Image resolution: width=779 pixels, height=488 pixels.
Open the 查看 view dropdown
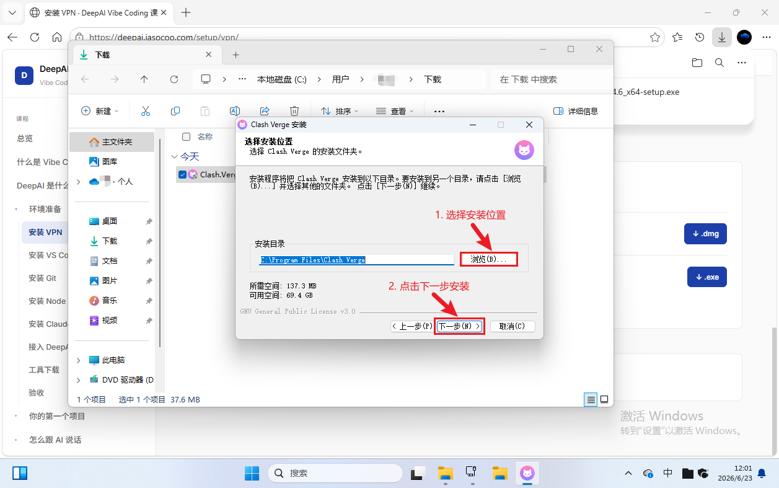395,111
